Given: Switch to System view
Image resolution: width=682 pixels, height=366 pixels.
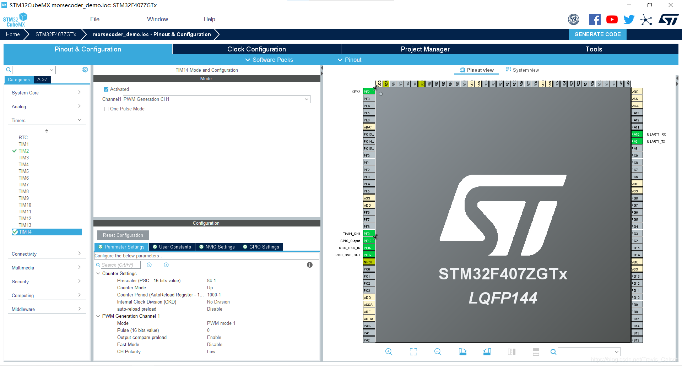Looking at the screenshot, I should pos(522,70).
